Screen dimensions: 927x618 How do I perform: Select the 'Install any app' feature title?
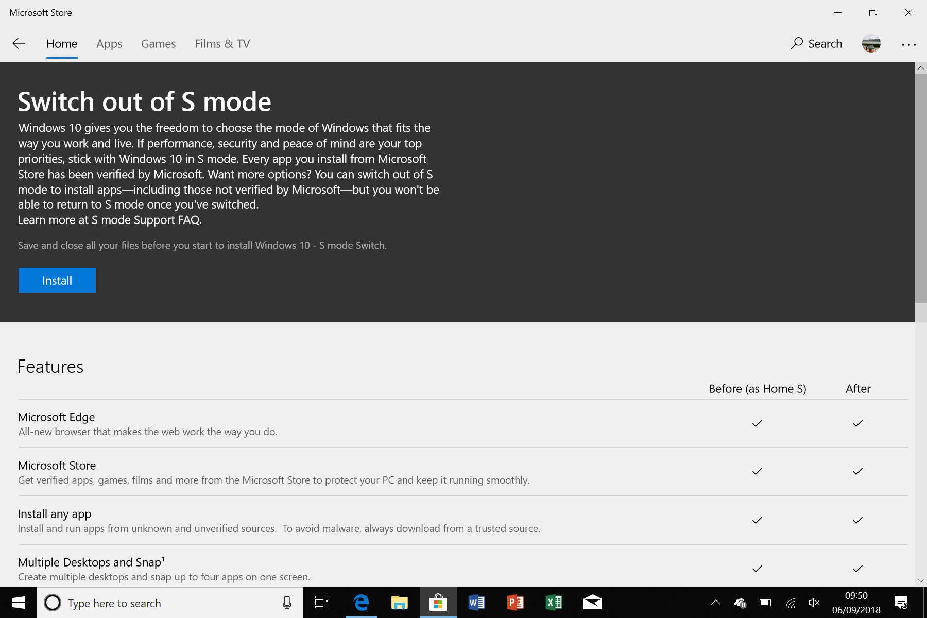(x=55, y=514)
